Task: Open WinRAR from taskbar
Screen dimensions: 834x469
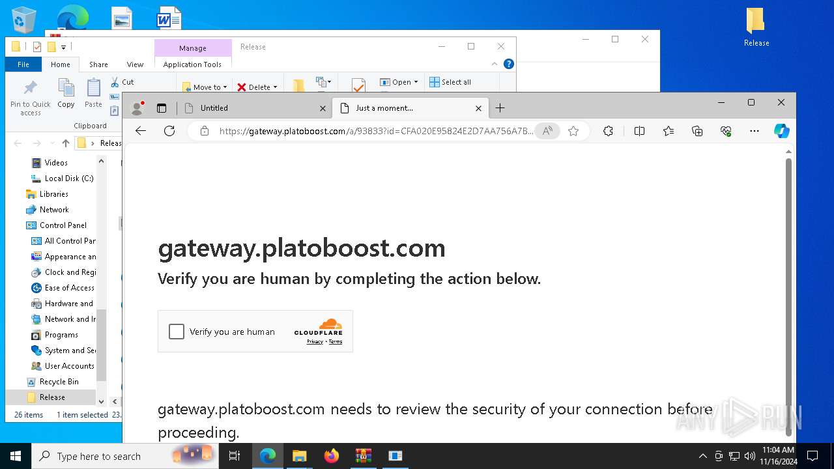Action: [364, 456]
